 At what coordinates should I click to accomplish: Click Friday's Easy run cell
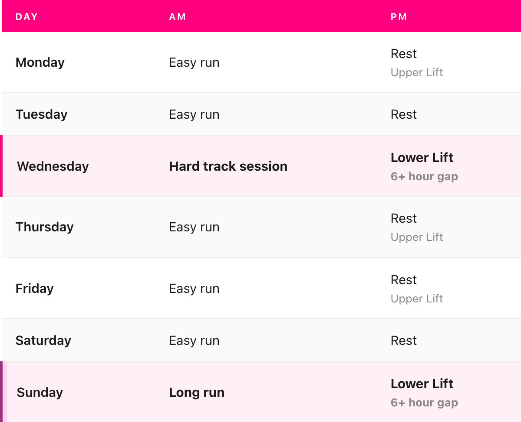tap(194, 289)
